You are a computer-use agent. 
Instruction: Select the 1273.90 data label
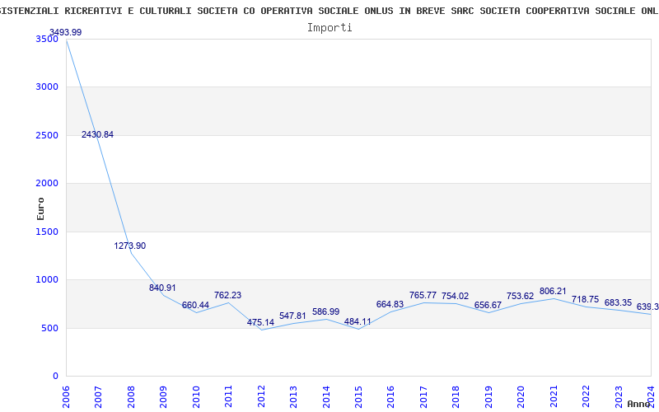coord(130,246)
